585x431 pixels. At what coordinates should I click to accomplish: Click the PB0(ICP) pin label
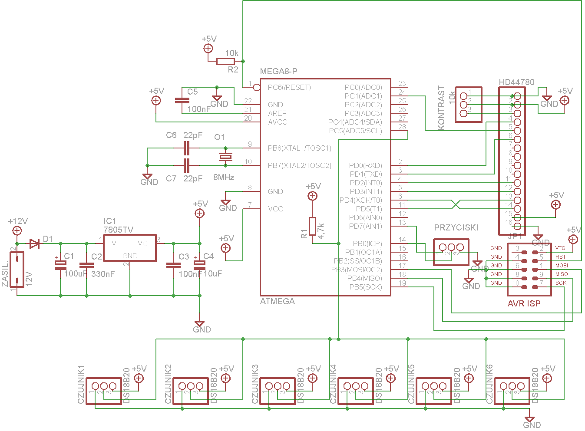pyautogui.click(x=367, y=243)
